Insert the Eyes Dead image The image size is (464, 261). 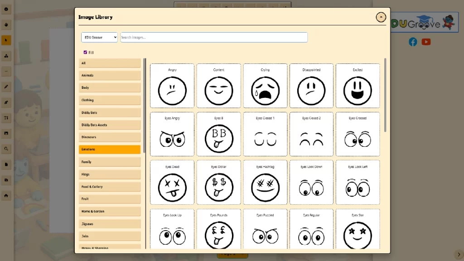172,183
